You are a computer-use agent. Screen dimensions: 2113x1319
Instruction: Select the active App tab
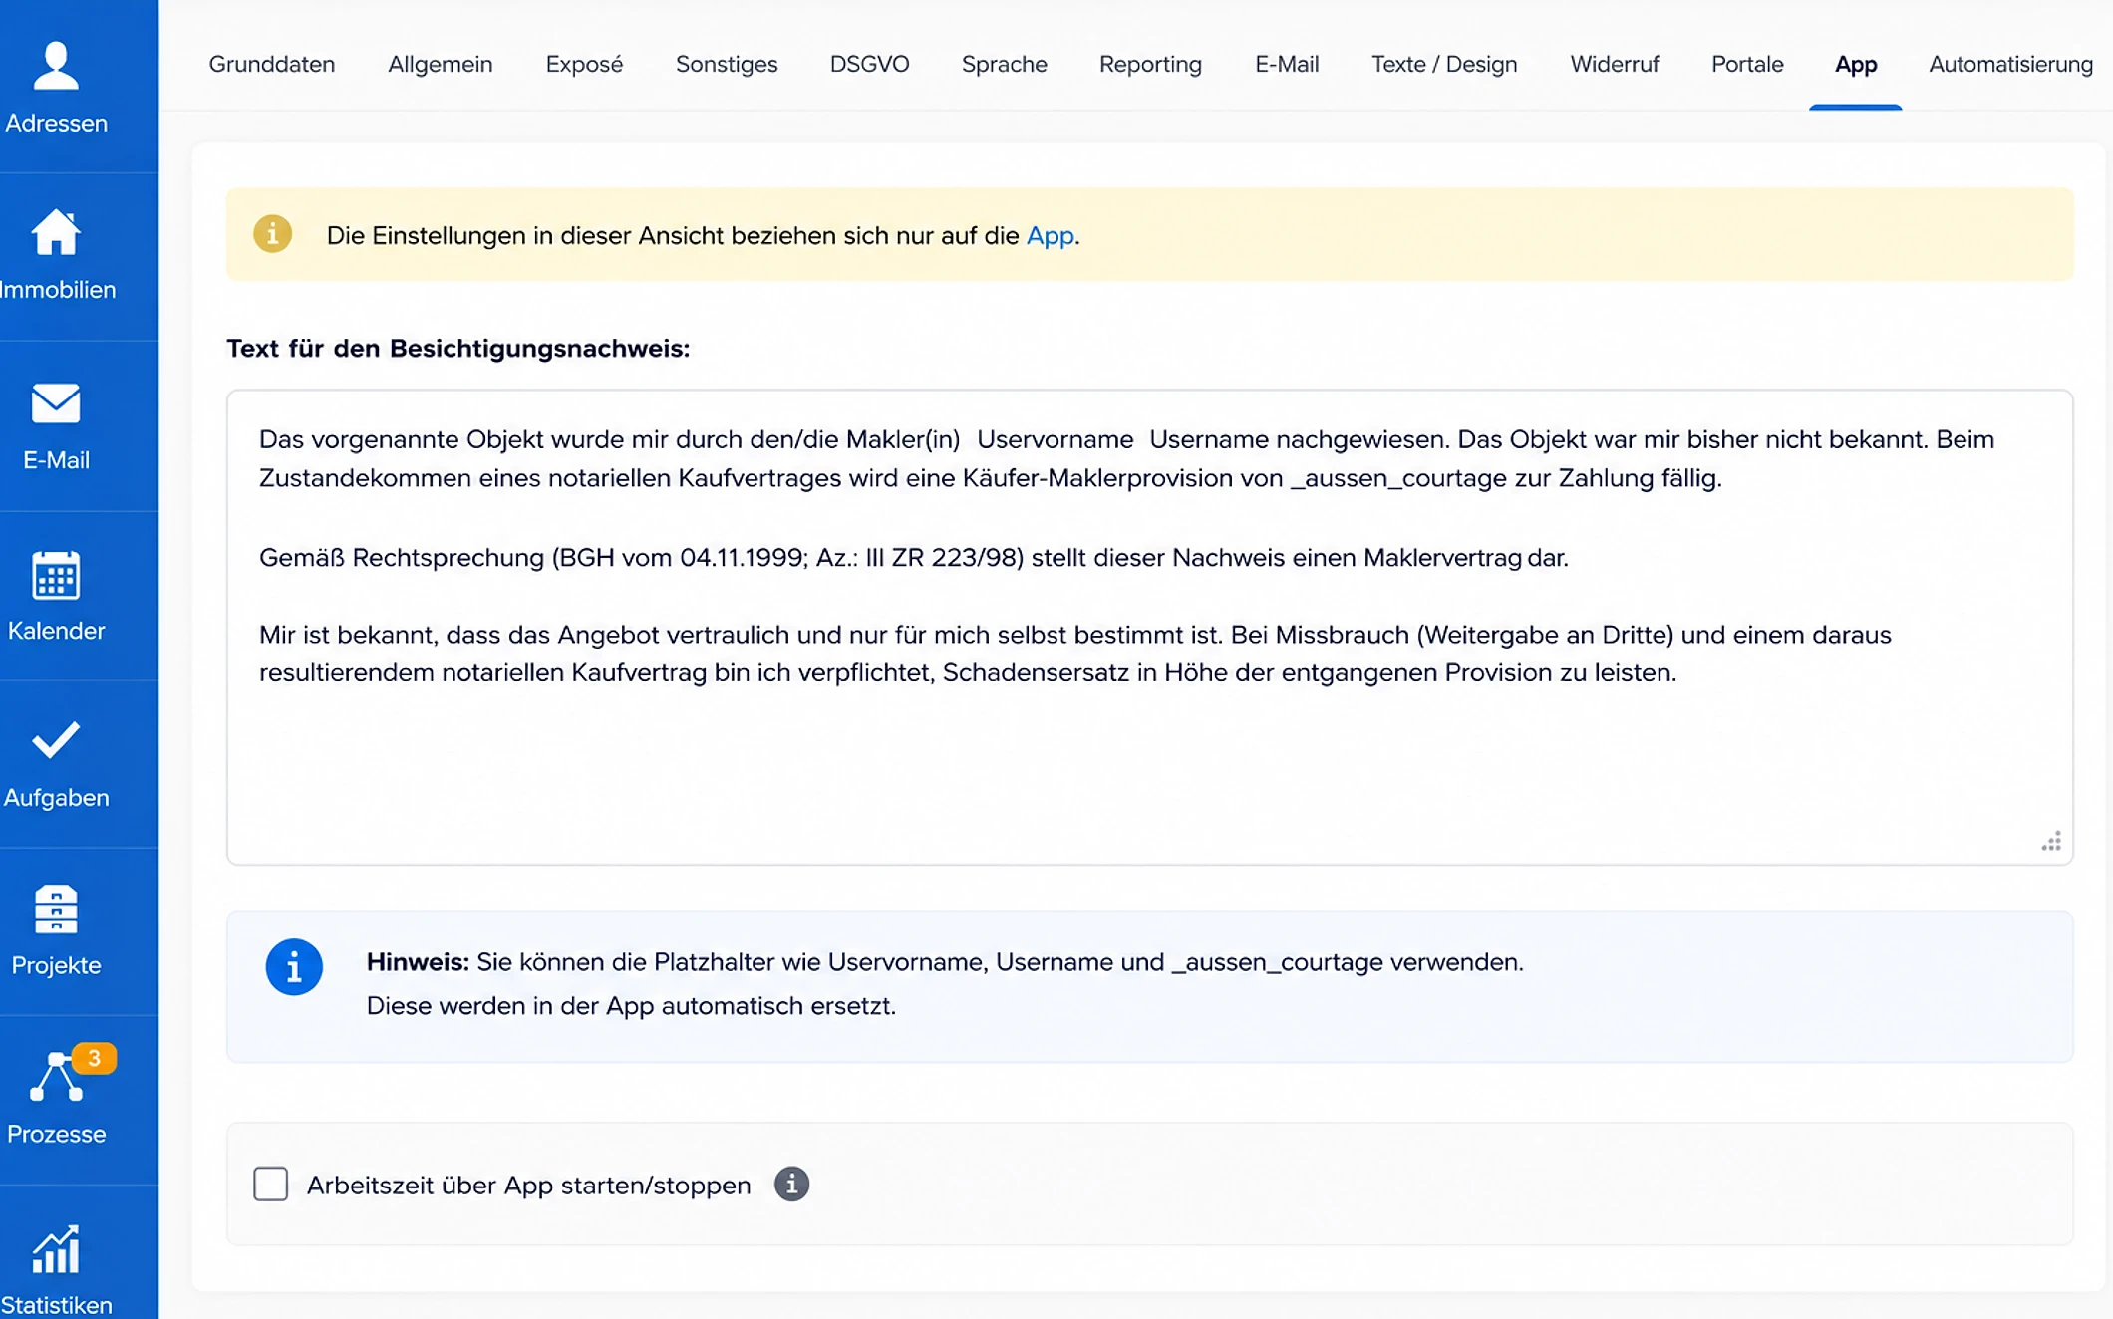[x=1856, y=64]
